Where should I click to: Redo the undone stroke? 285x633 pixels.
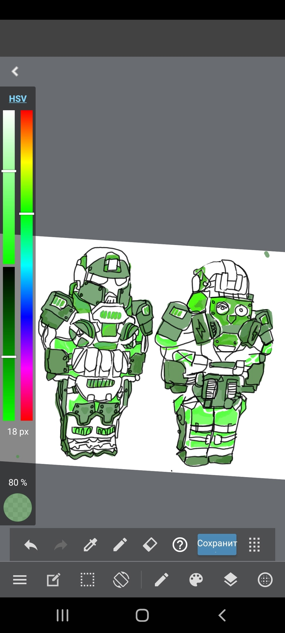tap(61, 545)
